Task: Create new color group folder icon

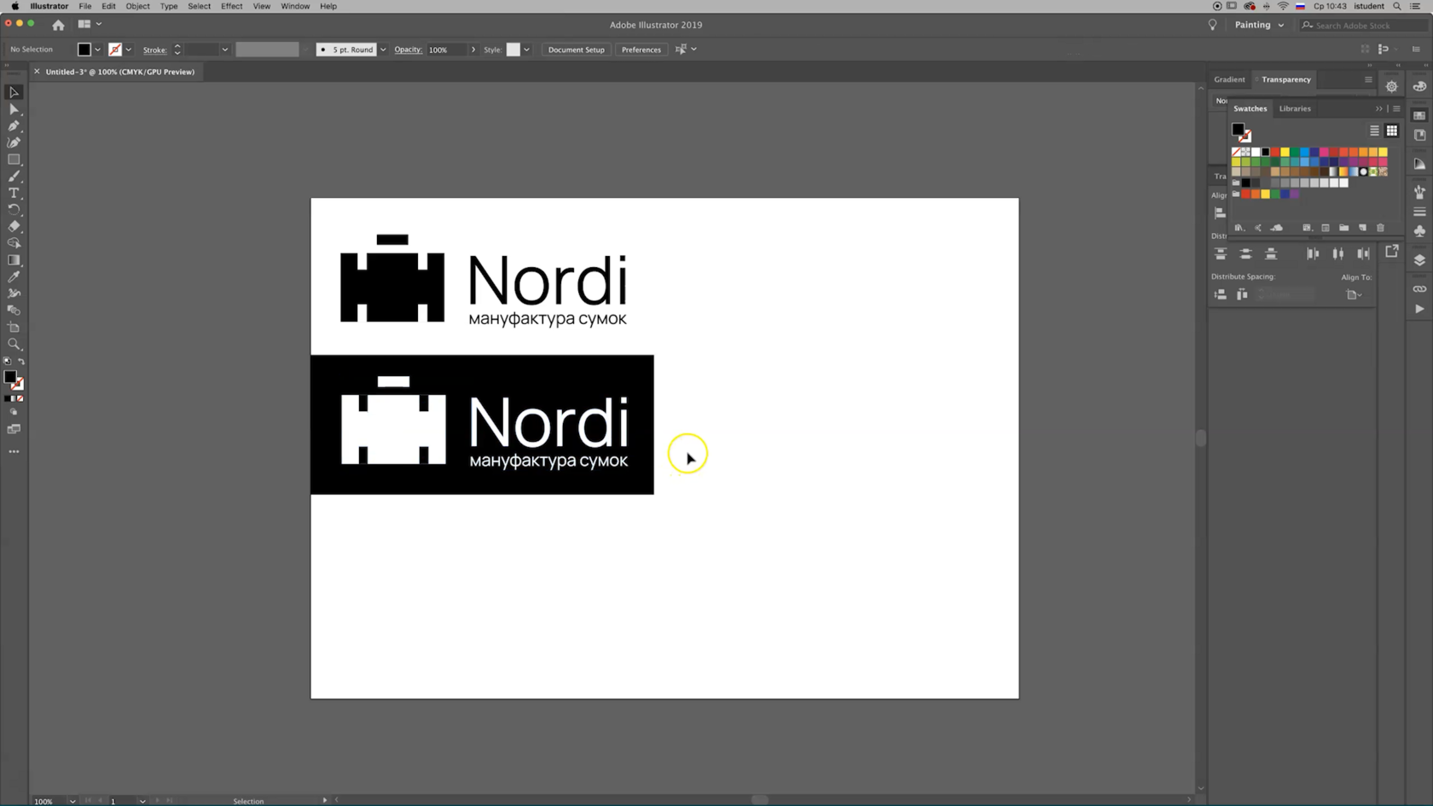Action: click(x=1343, y=228)
